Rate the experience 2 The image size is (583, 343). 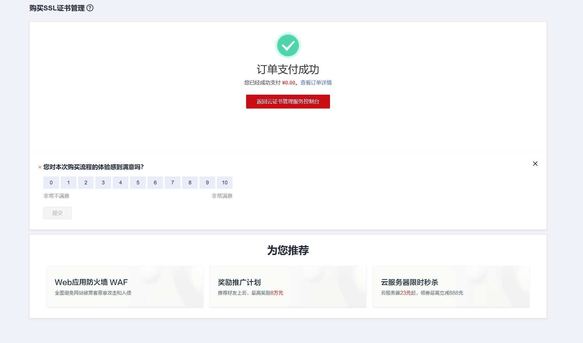(86, 183)
